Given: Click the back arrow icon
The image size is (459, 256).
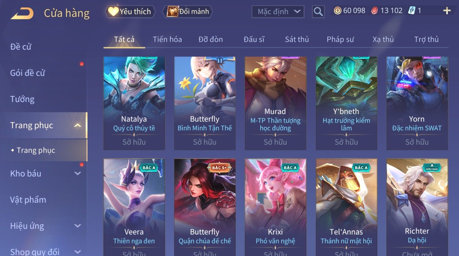Looking at the screenshot, I should coord(22,14).
